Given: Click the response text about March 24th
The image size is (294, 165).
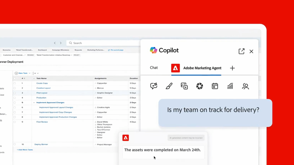Looking at the screenshot, I should 163,150.
